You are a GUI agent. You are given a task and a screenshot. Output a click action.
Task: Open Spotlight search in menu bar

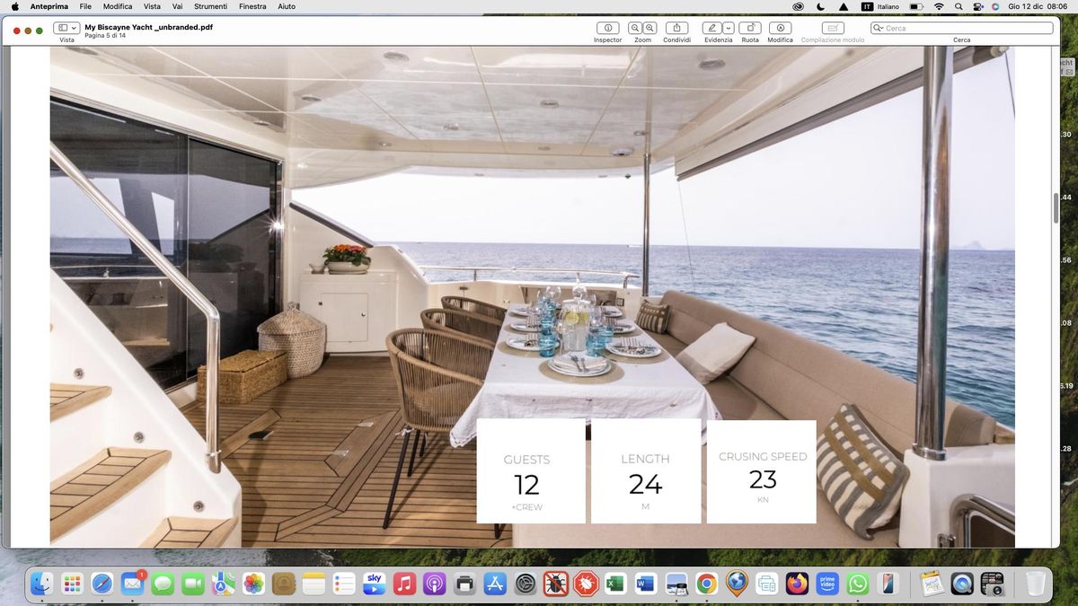tap(959, 6)
